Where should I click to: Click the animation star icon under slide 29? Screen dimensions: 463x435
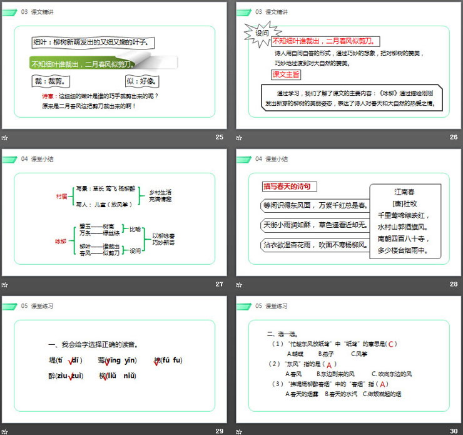[x=5, y=431]
